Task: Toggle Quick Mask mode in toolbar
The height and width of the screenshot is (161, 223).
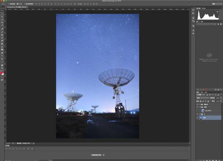Action: [x=2, y=77]
